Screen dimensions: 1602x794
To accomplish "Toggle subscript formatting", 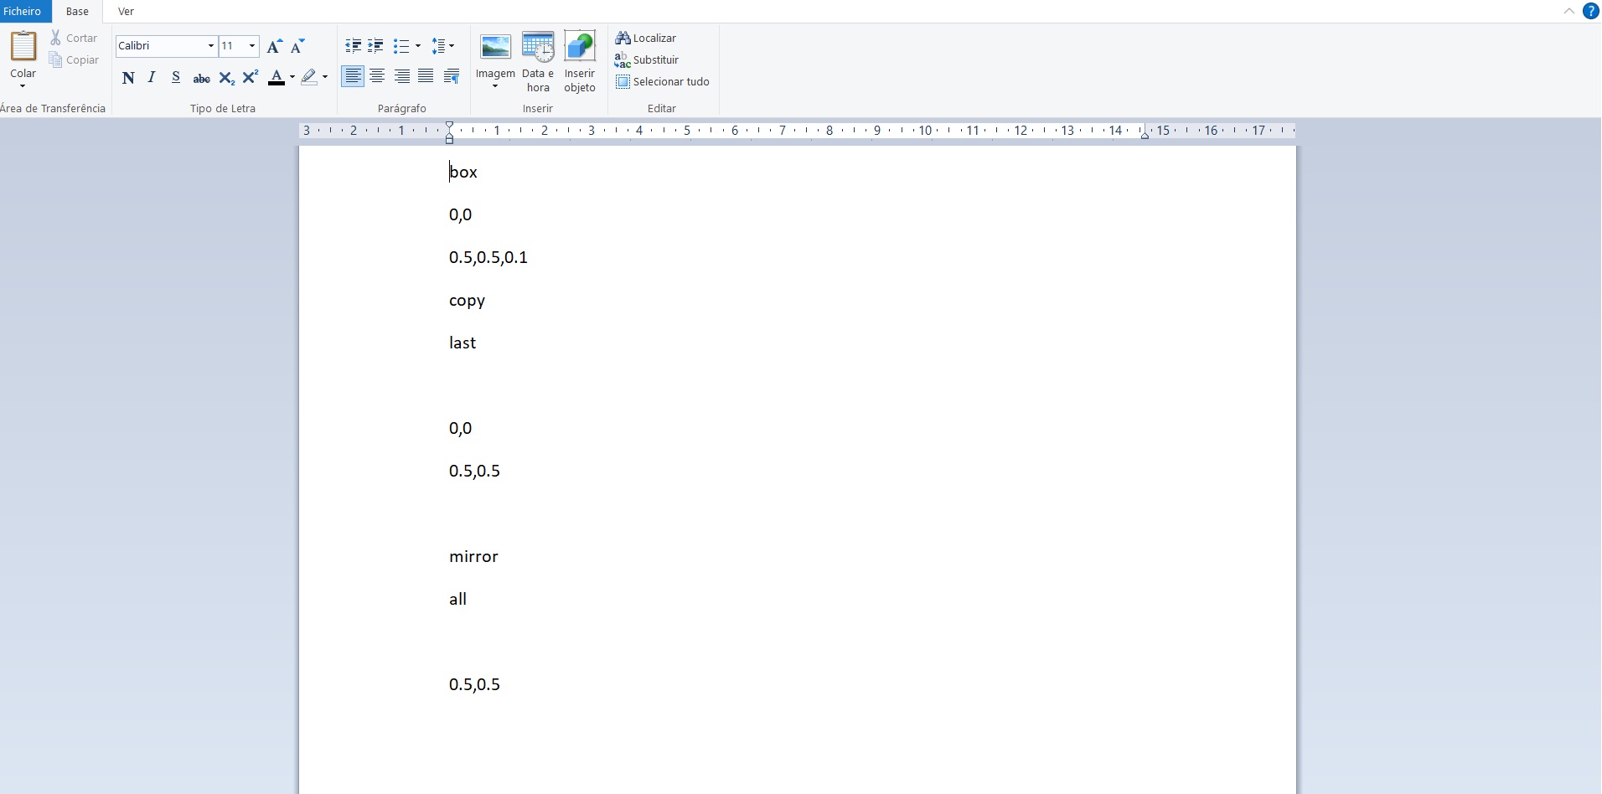I will coord(226,78).
